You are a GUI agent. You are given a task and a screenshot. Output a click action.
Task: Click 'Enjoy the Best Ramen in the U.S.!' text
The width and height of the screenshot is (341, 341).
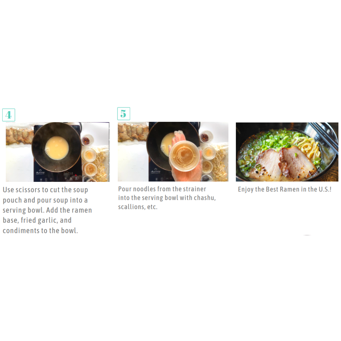284,189
